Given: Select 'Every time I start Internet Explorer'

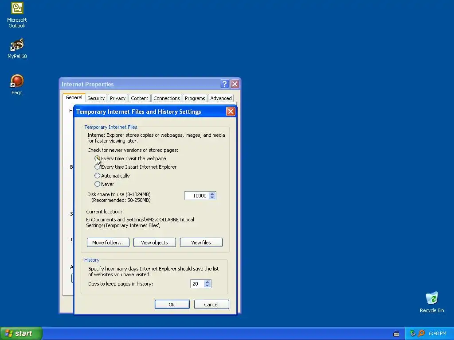Looking at the screenshot, I should (x=136, y=167).
